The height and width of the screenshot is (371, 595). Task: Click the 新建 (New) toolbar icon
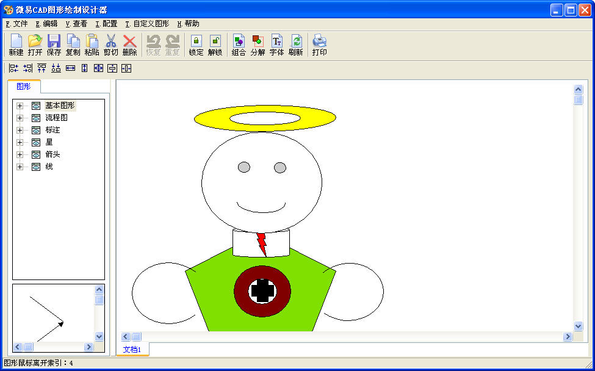(x=16, y=45)
